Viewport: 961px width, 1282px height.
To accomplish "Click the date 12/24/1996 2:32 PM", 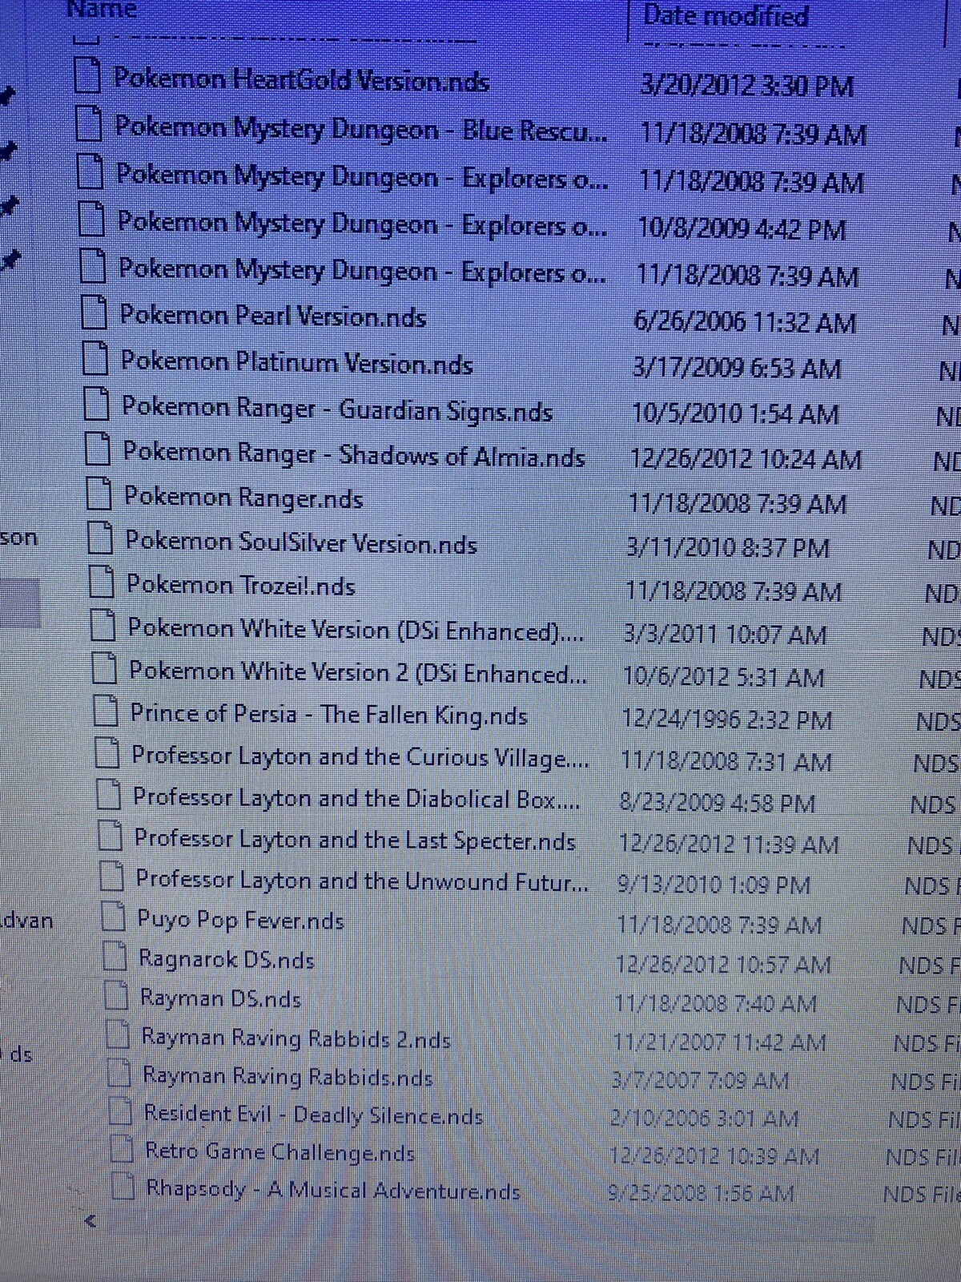I will pyautogui.click(x=727, y=720).
